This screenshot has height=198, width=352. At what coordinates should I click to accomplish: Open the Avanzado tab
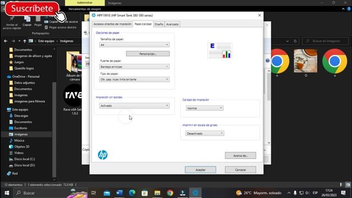[x=172, y=24]
